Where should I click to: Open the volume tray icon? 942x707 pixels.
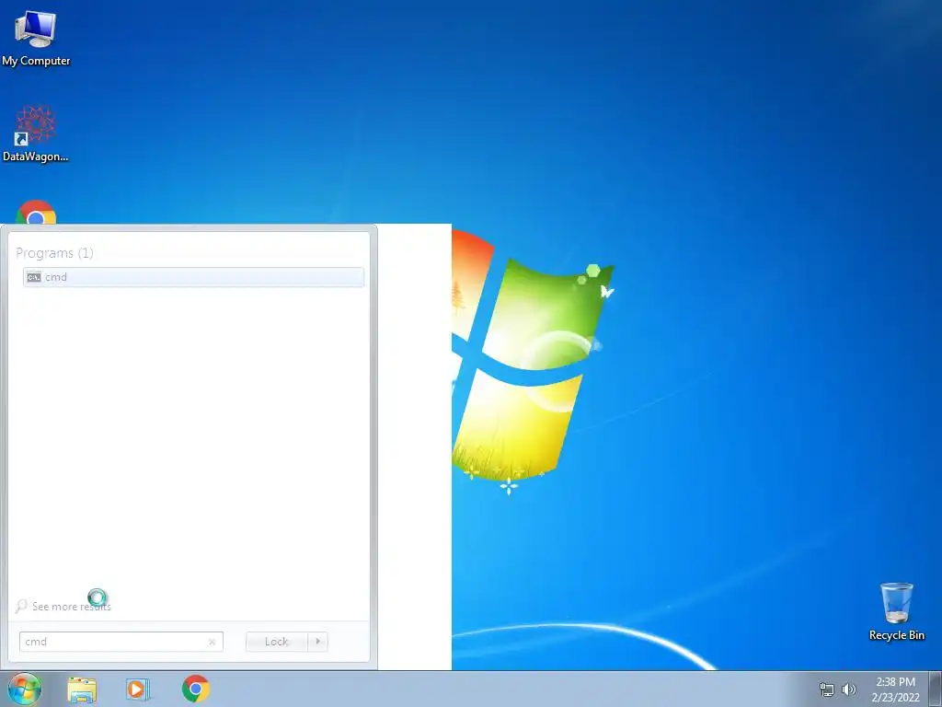[x=848, y=690]
